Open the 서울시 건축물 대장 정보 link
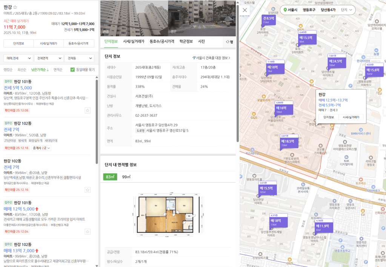The width and height of the screenshot is (386, 267). (x=211, y=58)
